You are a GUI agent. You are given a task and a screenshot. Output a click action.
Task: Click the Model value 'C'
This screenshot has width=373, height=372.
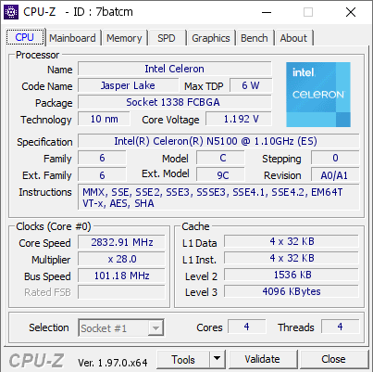pyautogui.click(x=221, y=158)
